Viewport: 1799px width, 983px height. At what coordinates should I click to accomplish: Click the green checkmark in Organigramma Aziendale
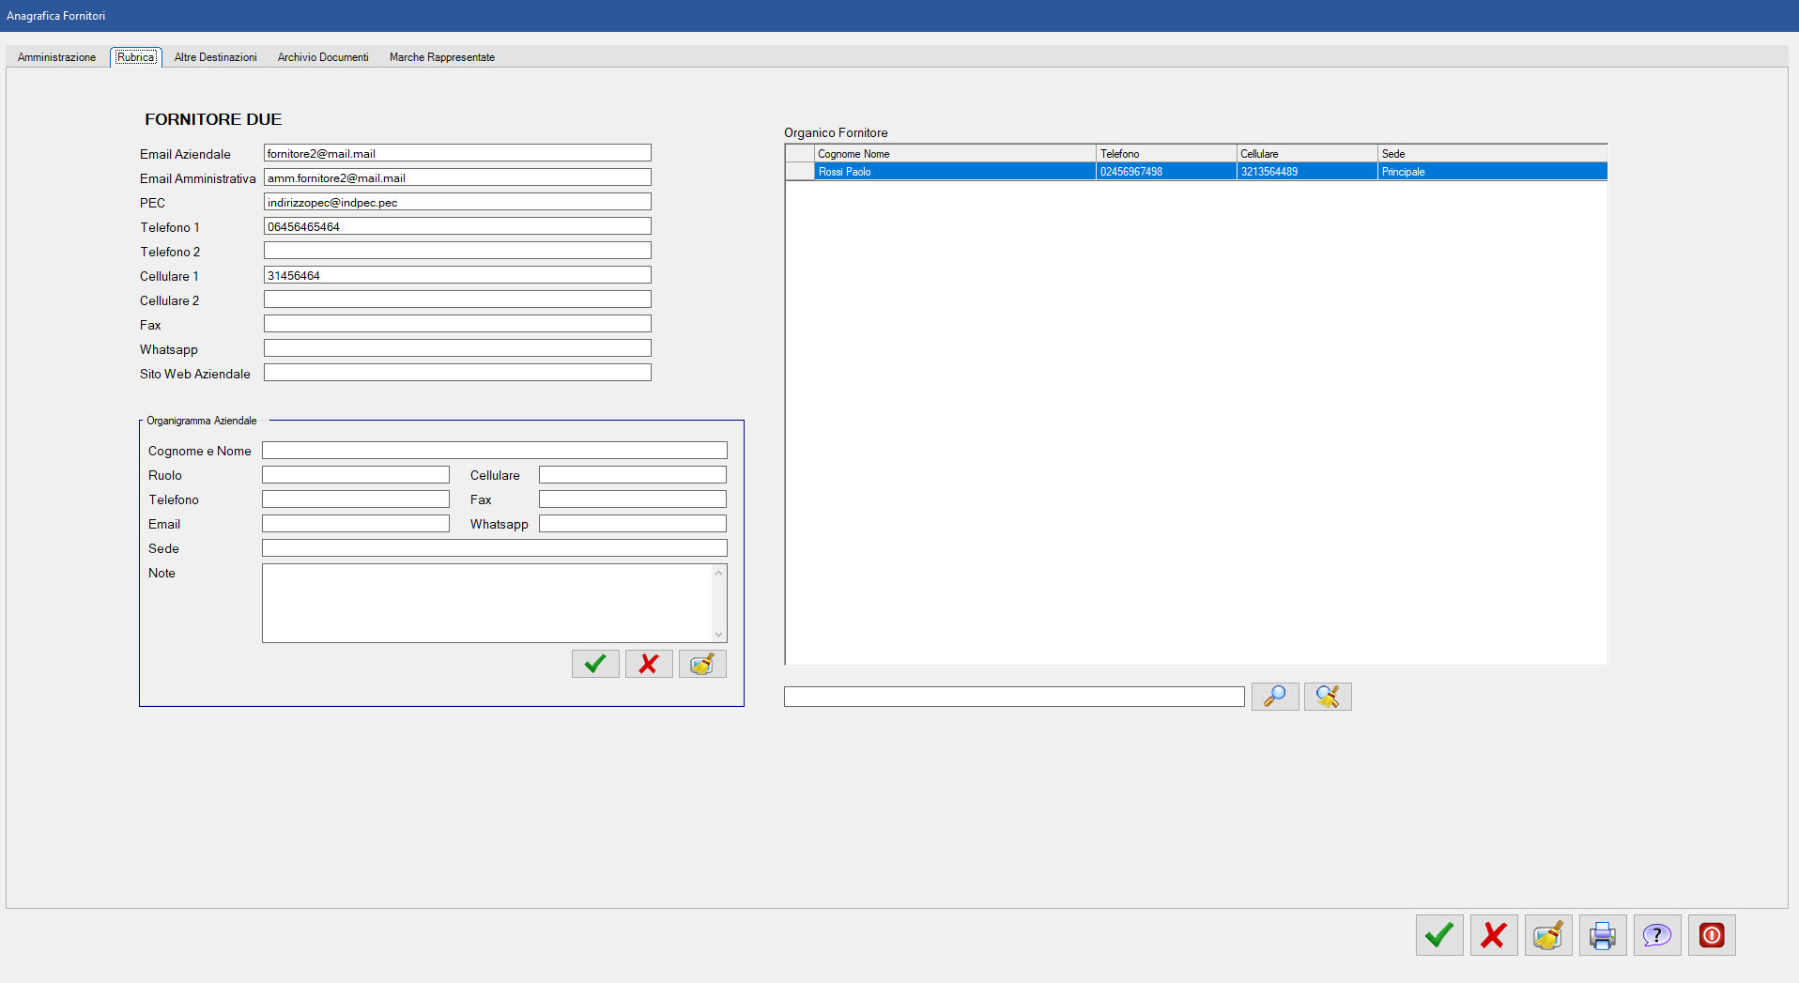[x=595, y=664]
